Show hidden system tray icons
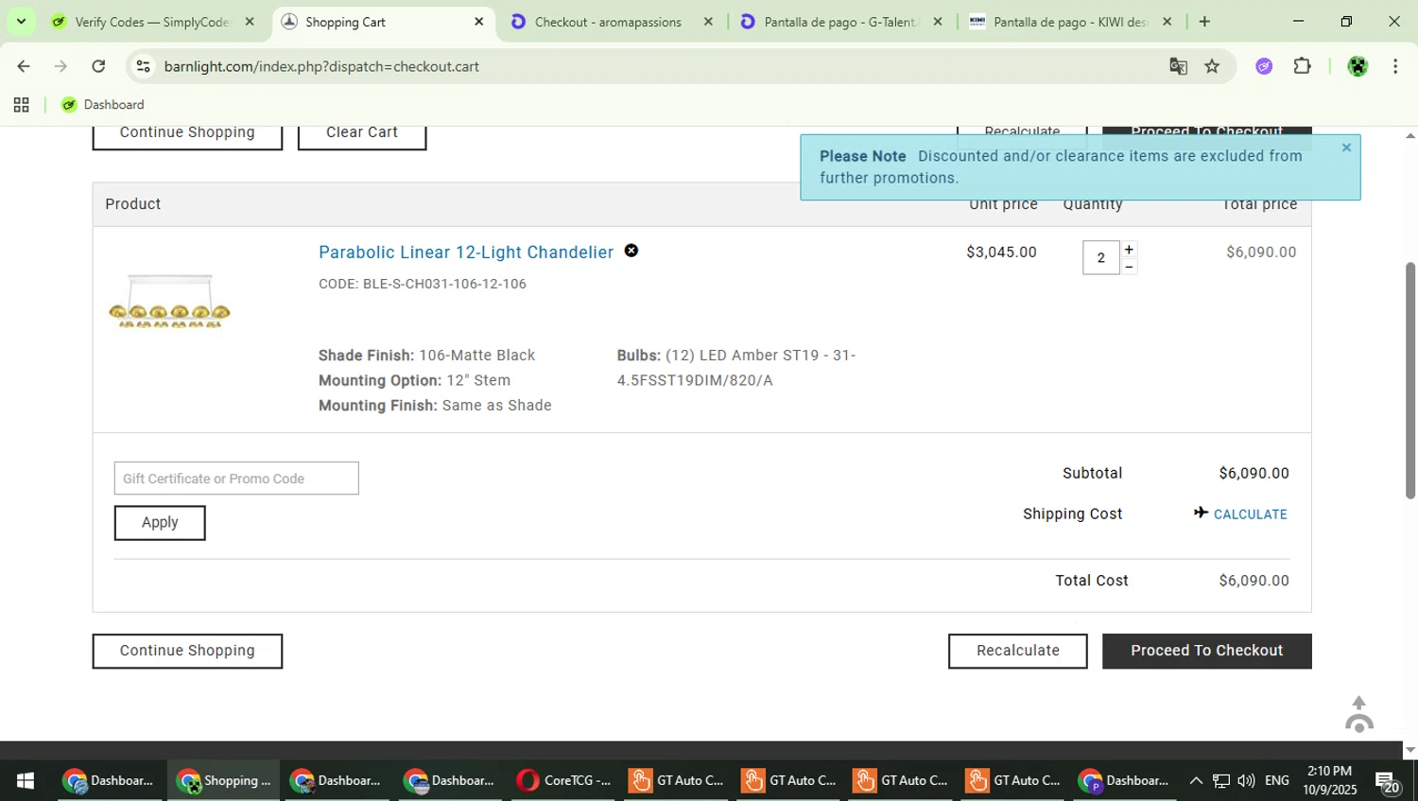The width and height of the screenshot is (1418, 801). click(x=1196, y=780)
